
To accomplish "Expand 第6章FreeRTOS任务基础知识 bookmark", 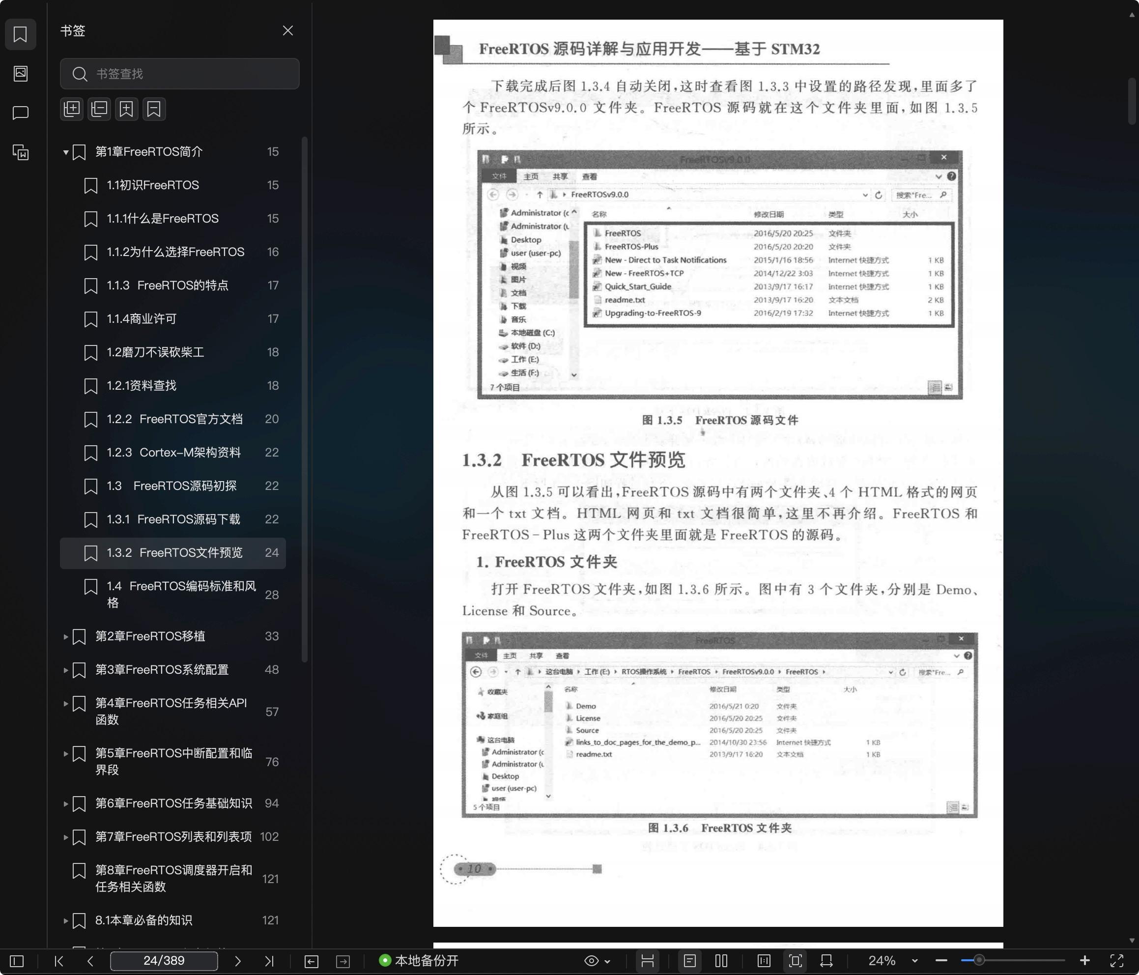I will point(65,803).
